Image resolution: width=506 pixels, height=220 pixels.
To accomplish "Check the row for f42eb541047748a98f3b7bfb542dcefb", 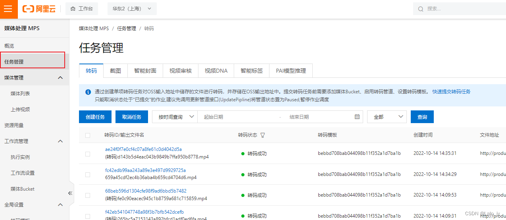I will tap(88, 216).
